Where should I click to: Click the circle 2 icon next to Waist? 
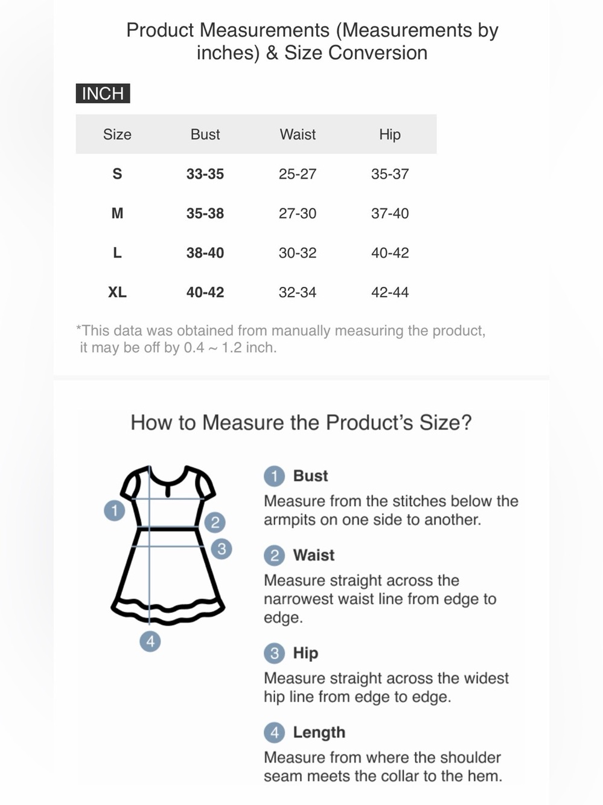[274, 556]
